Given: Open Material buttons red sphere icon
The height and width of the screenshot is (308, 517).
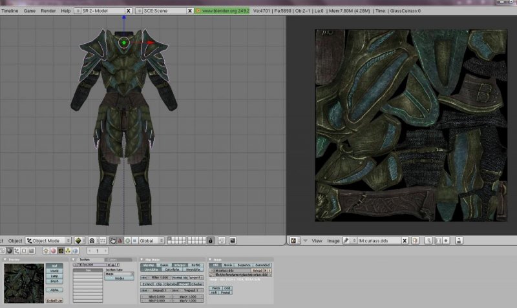Looking at the screenshot, I should (x=53, y=251).
